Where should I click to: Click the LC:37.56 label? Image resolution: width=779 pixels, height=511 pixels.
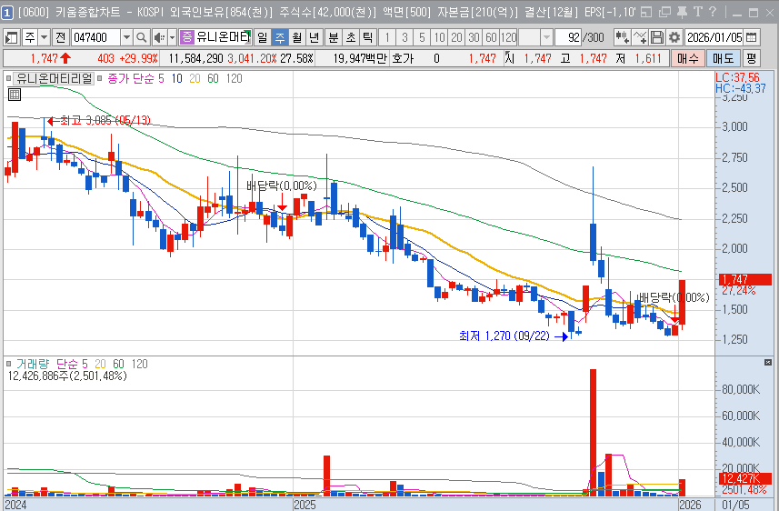click(x=737, y=77)
